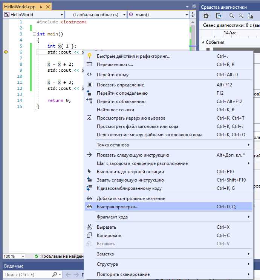Click line number 8 in the gutter
The image size is (260, 280).
pos(21,64)
